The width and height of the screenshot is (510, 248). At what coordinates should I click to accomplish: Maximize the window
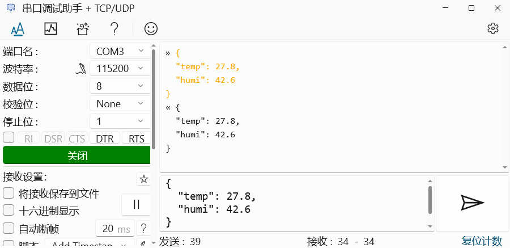(x=471, y=8)
